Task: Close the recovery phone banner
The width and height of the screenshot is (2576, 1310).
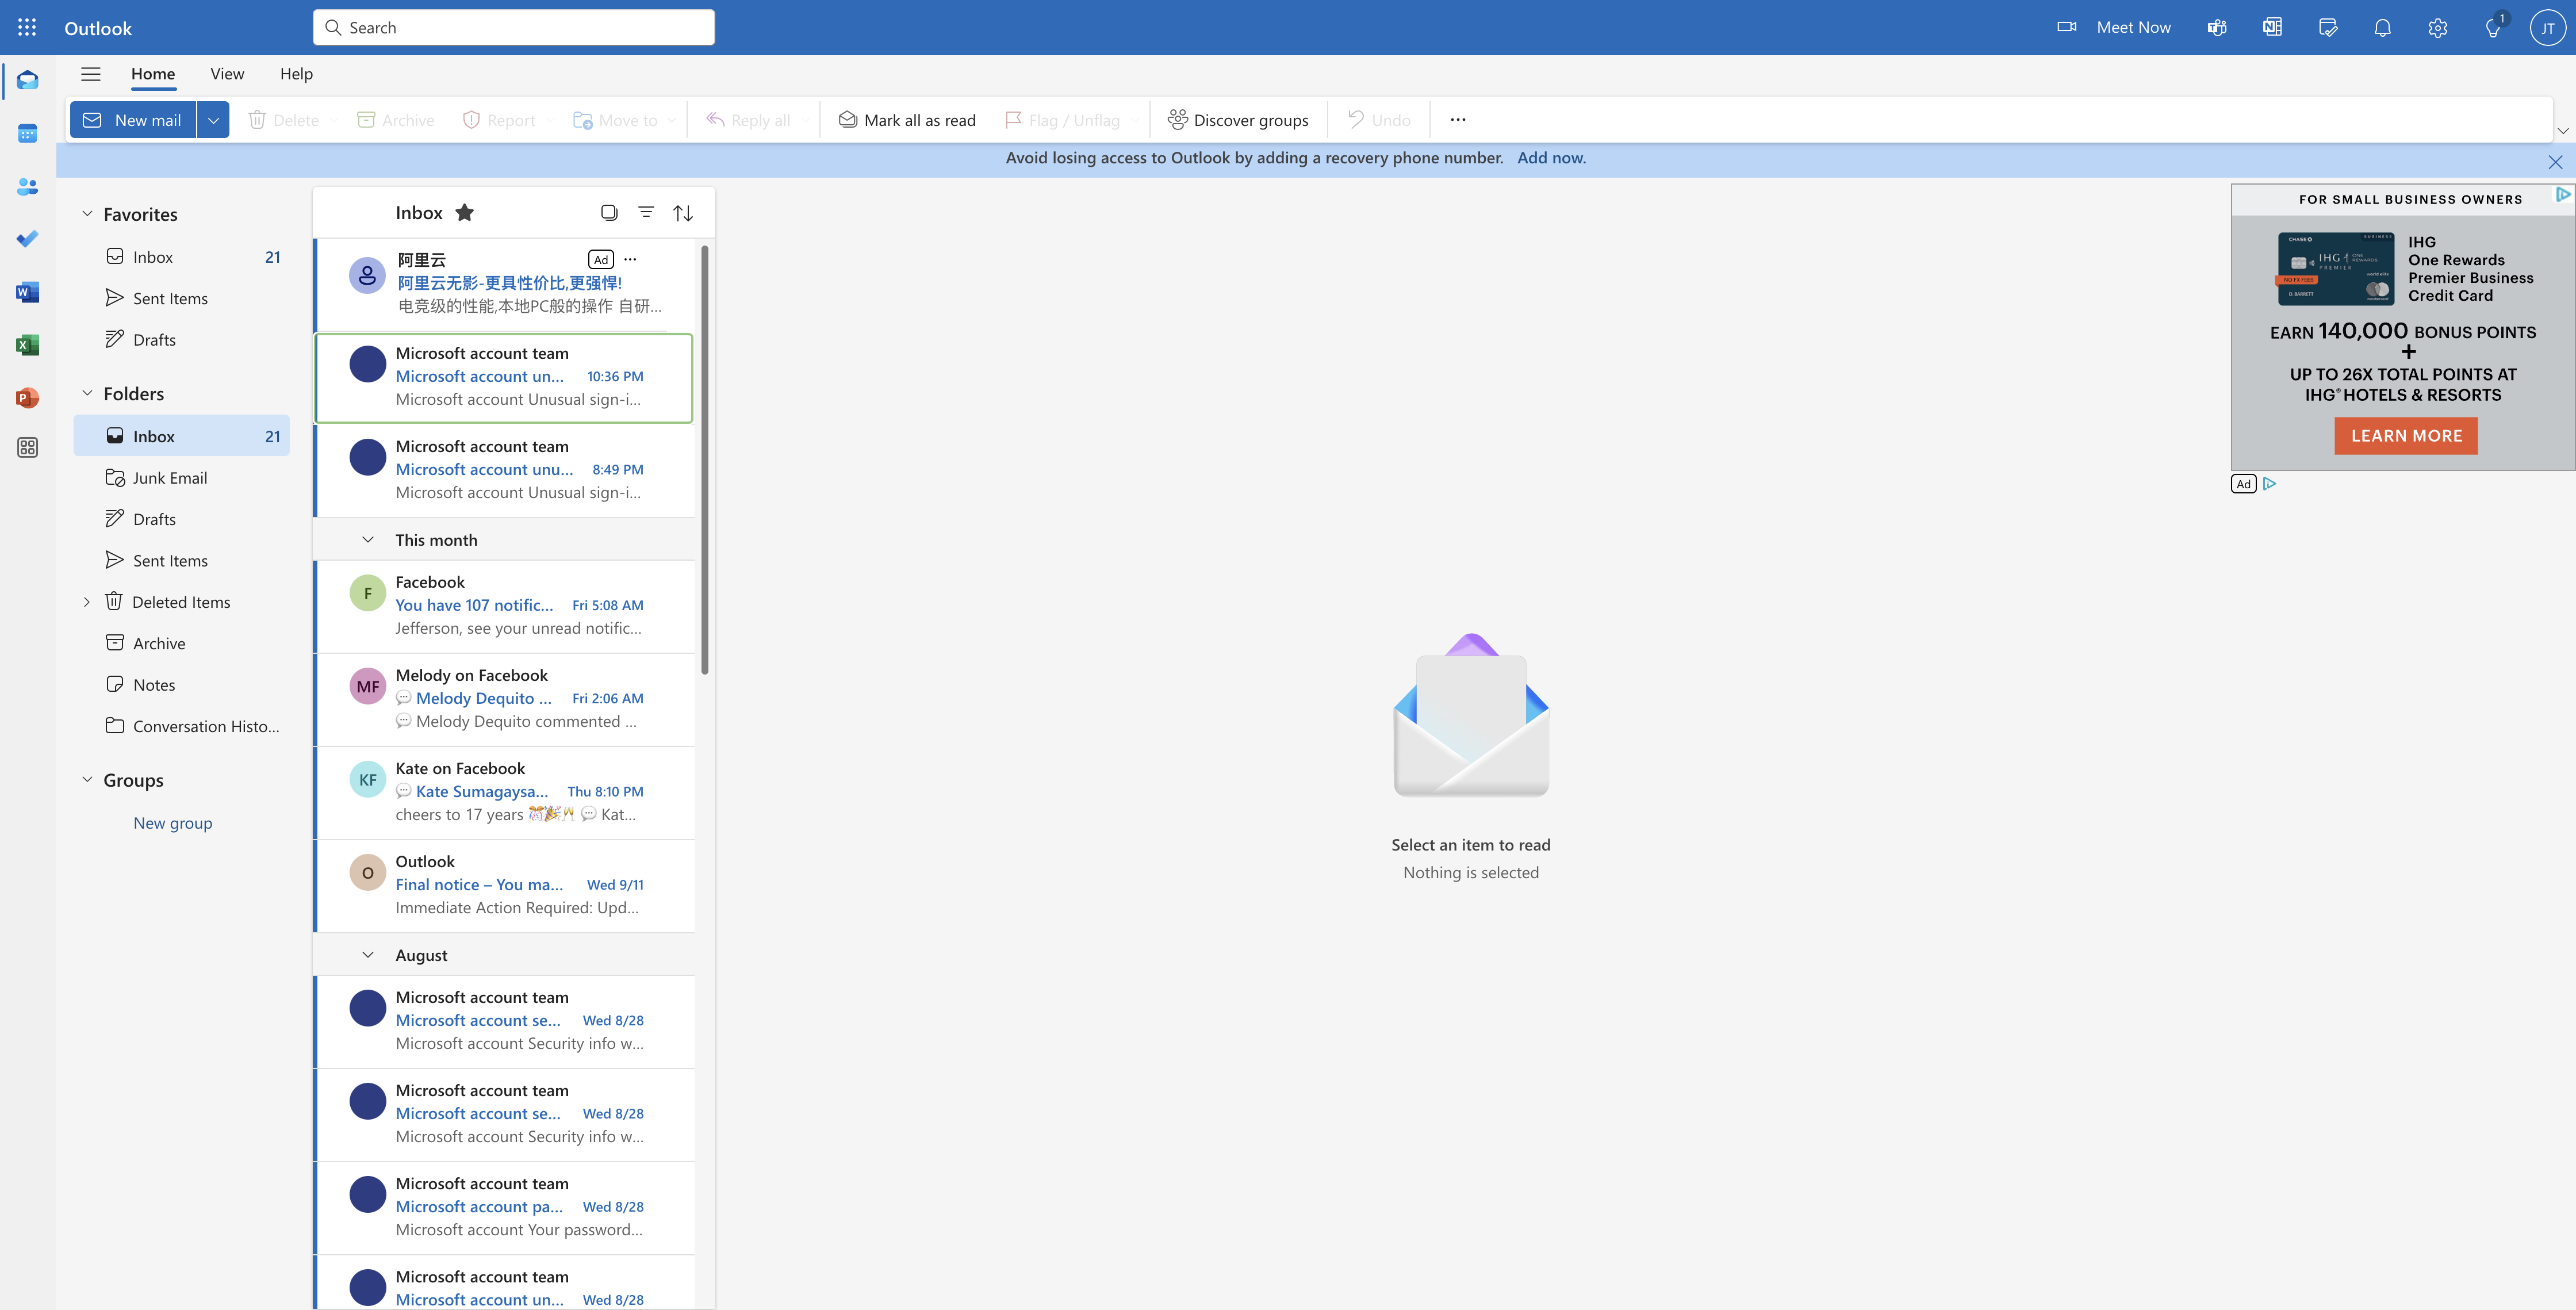Action: (2555, 161)
